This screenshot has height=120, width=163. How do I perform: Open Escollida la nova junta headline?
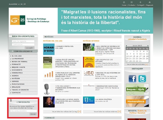pos(67,101)
